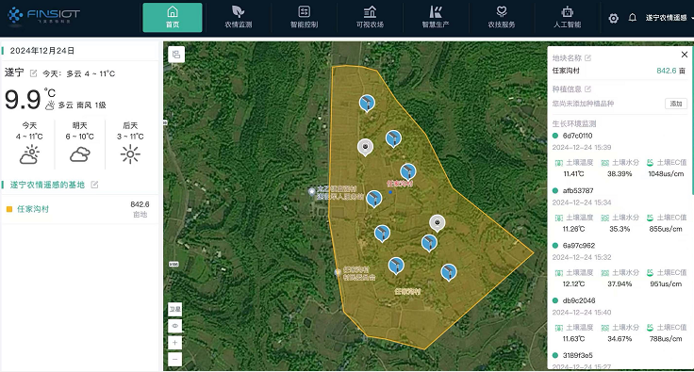Open the notification bell
The image size is (694, 372).
click(633, 18)
